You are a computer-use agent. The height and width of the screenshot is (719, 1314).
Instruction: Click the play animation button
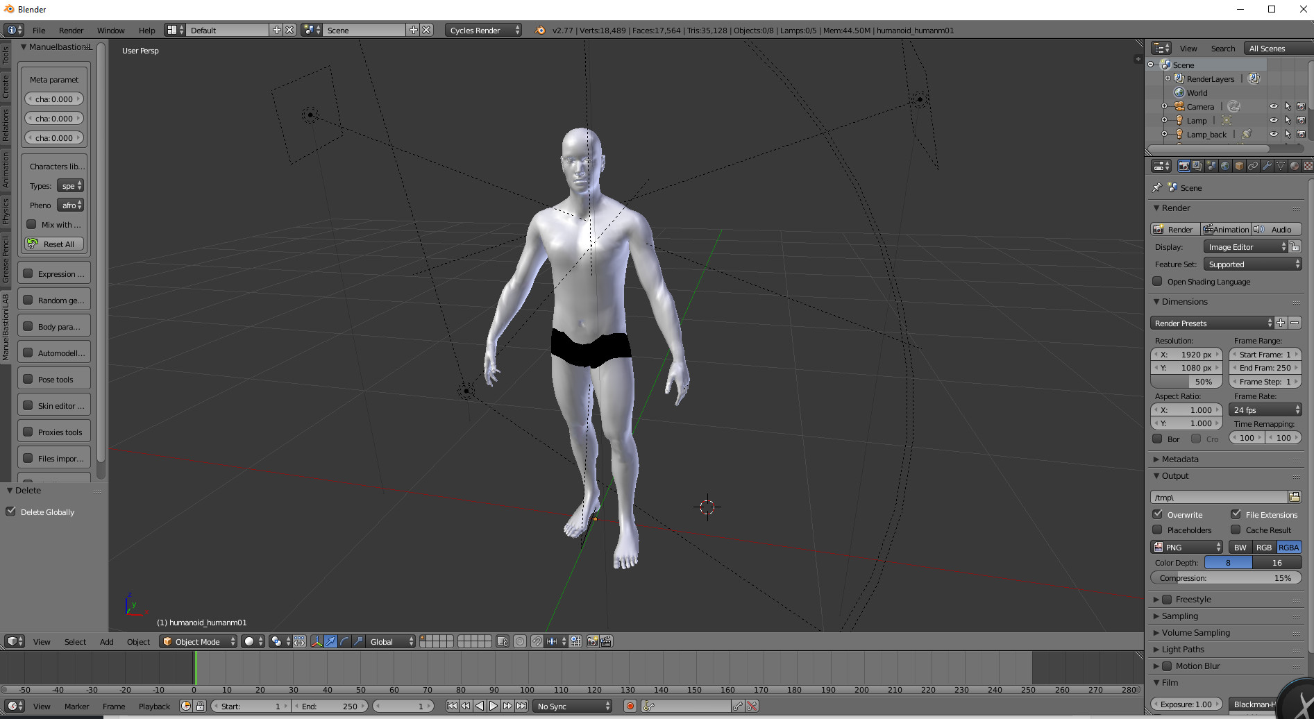494,706
